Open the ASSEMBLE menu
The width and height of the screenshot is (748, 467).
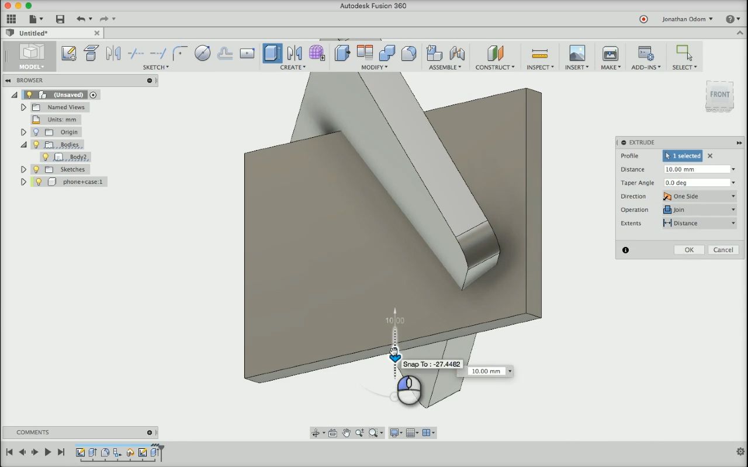click(445, 67)
